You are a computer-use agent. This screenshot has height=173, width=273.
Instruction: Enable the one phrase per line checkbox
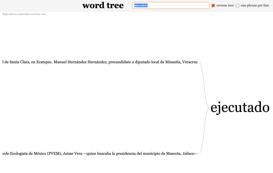click(x=238, y=6)
